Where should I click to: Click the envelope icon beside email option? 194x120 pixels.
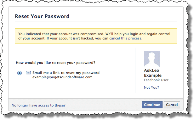[x=28, y=72]
